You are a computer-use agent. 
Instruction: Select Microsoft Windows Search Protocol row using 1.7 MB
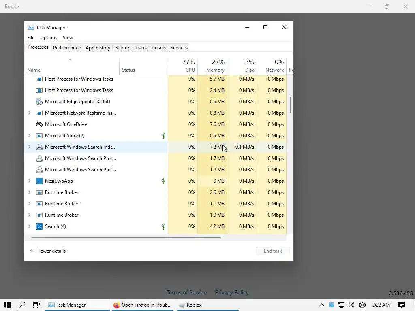click(x=156, y=158)
